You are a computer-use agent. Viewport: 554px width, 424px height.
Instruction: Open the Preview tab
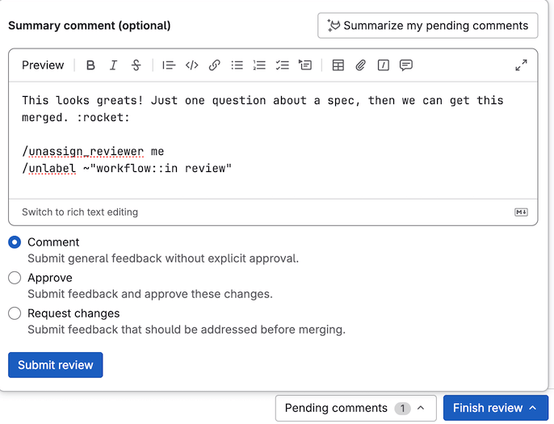[x=43, y=65]
